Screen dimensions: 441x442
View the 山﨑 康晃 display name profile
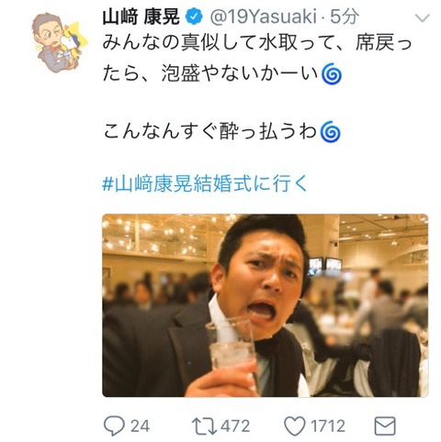(x=141, y=17)
